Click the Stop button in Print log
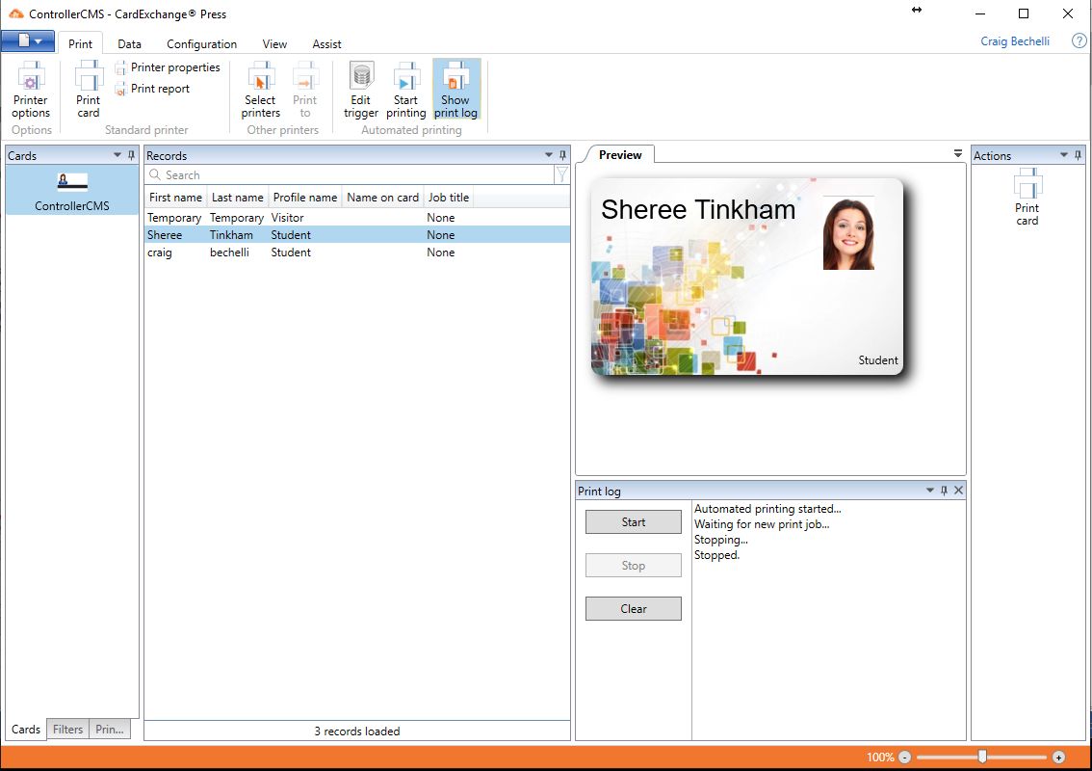The height and width of the screenshot is (771, 1092). tap(633, 566)
